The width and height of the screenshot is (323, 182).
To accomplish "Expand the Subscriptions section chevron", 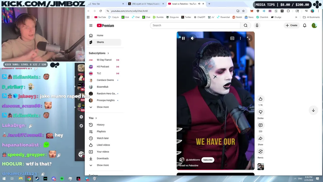I will [x=108, y=53].
